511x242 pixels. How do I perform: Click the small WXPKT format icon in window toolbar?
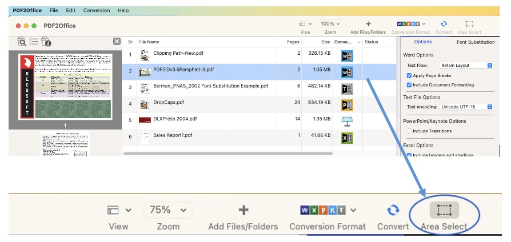[408, 24]
